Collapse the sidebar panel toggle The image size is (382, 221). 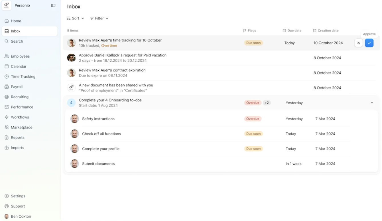[x=53, y=6]
